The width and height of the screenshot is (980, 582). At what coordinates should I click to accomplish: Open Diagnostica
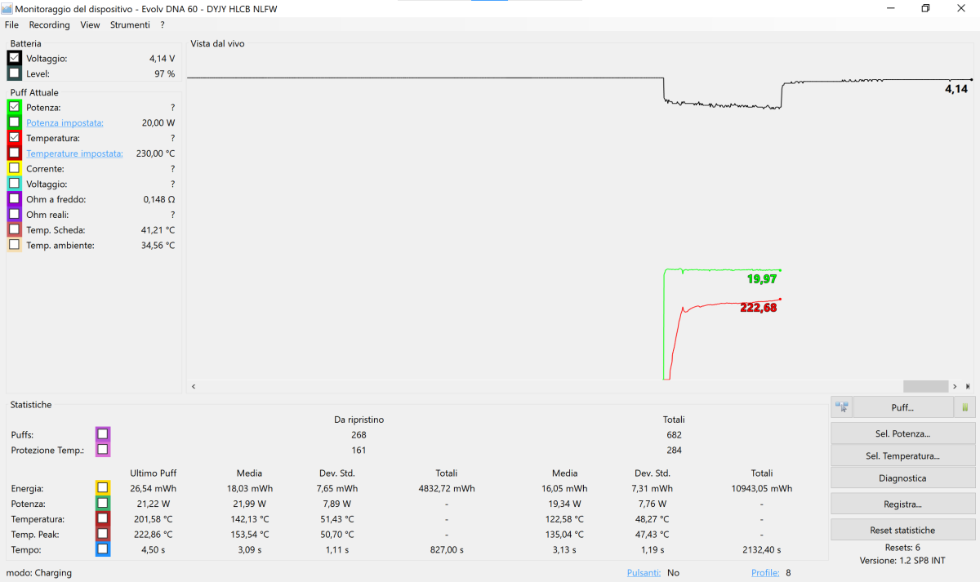pyautogui.click(x=902, y=478)
